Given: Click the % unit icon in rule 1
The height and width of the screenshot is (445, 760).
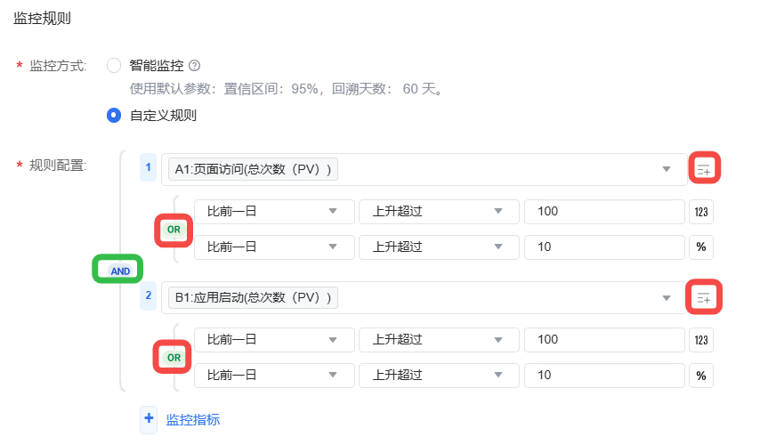Looking at the screenshot, I should (x=701, y=247).
